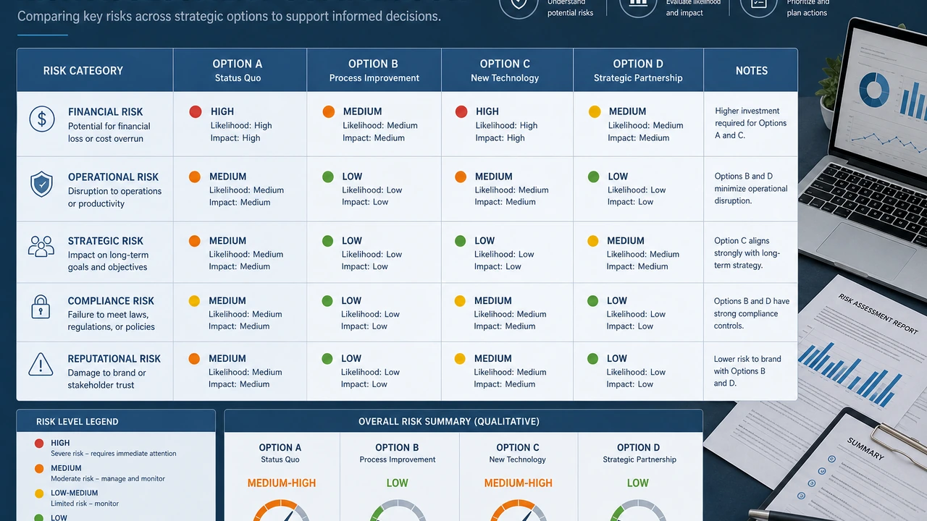Select the OVERALL RISK SUMMARY (QUALITATIVE) heading
This screenshot has width=927, height=521.
[x=449, y=422]
